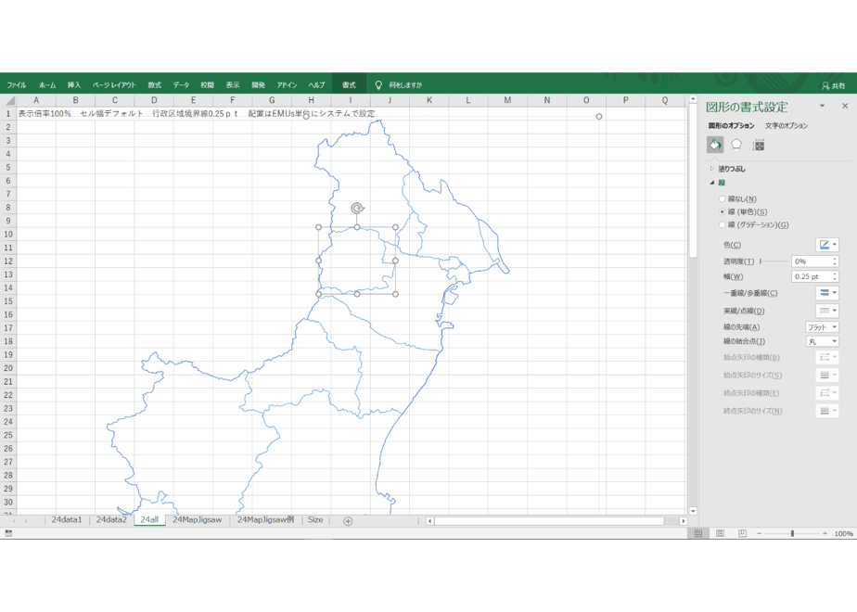Open the 数式 ribbon tab
The height and width of the screenshot is (612, 857).
[155, 85]
